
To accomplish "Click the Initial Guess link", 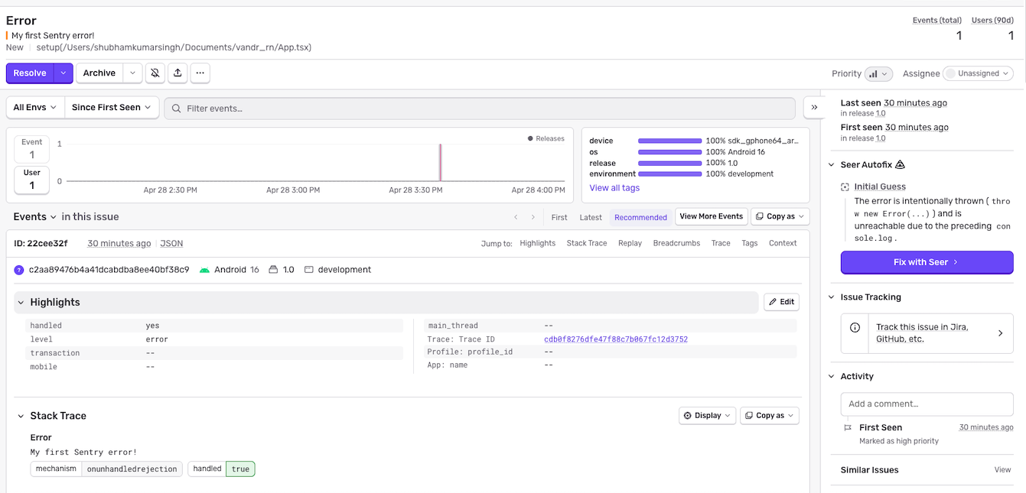I will point(880,186).
